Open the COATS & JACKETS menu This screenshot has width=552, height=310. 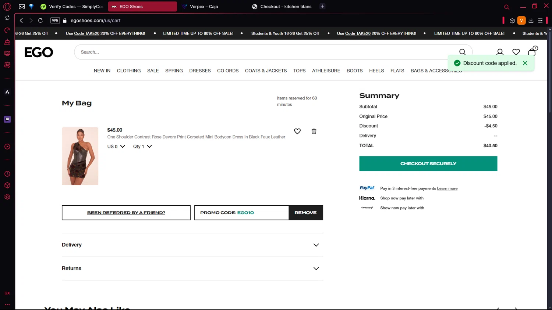coord(266,71)
